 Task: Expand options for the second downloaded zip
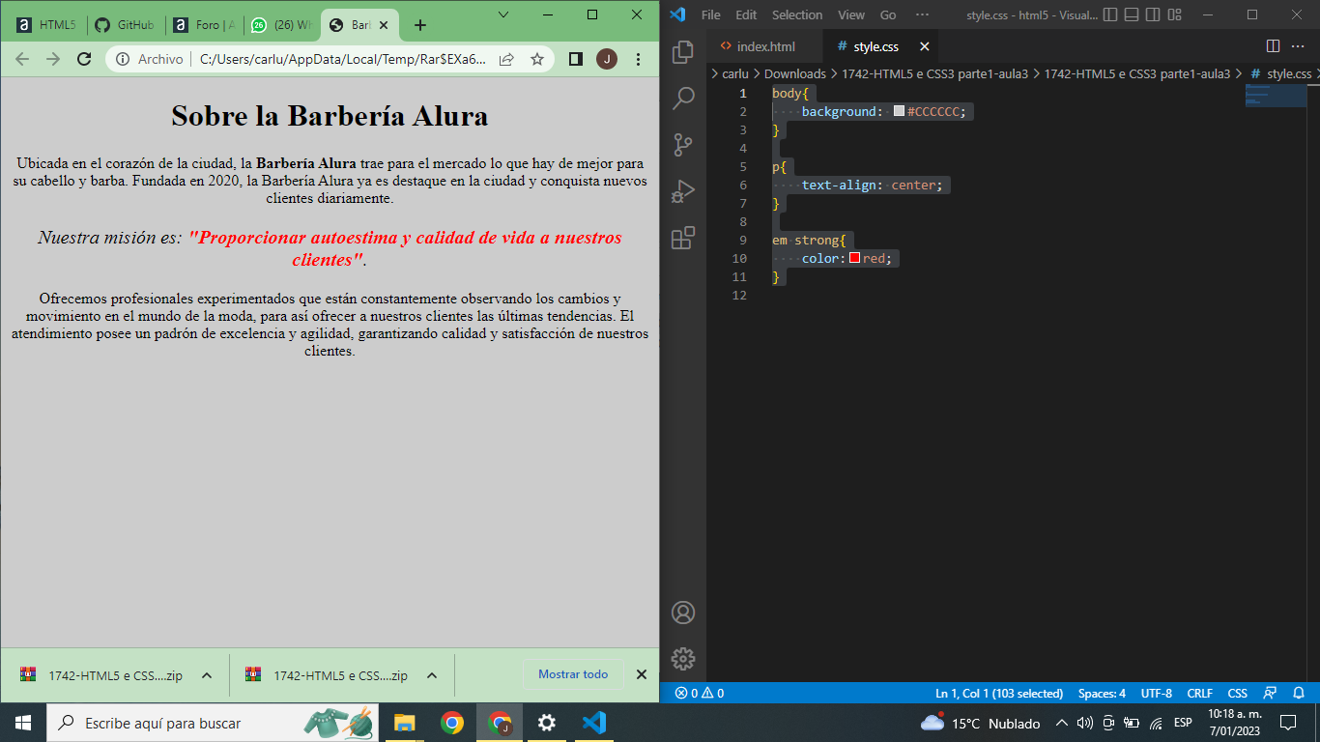click(x=432, y=675)
